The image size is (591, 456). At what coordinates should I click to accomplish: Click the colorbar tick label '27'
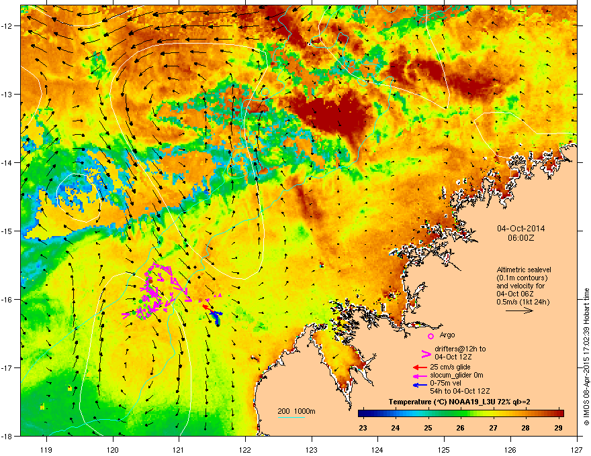point(493,428)
